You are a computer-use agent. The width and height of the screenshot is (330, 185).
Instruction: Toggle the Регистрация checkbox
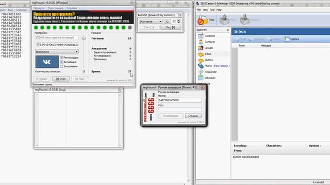point(62,58)
